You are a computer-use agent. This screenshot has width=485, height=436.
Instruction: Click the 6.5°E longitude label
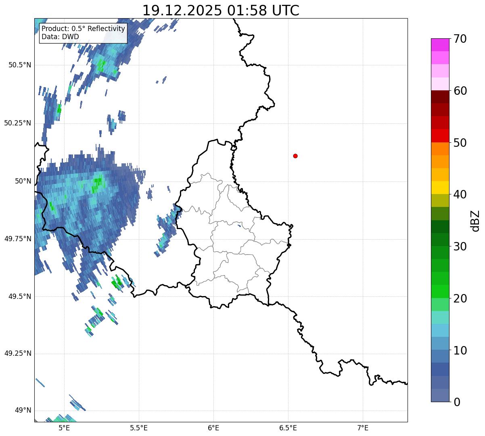tap(288, 428)
